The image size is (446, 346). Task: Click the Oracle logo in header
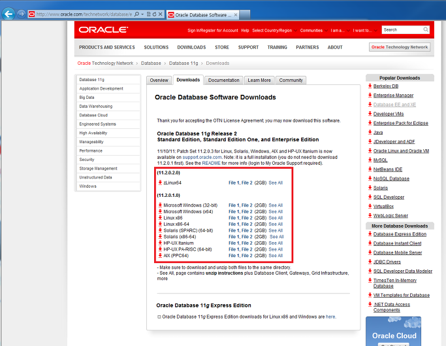pos(103,29)
